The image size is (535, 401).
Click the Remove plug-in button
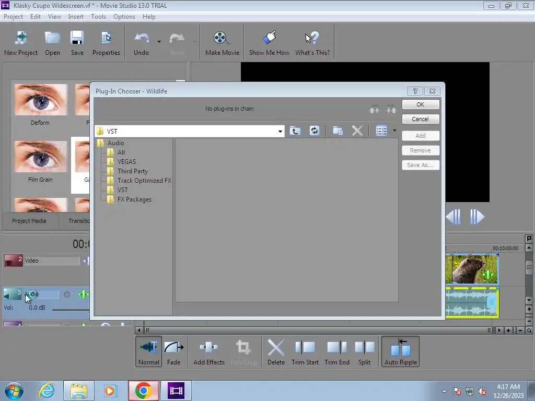[421, 150]
